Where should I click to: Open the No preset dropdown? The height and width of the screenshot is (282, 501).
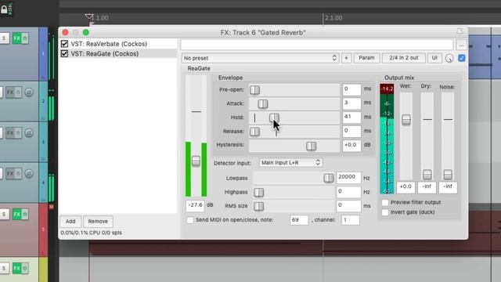click(260, 58)
